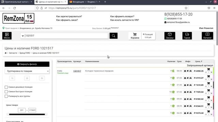Enable Развернуть все группы checkbox
The image size is (218, 122).
click(6, 96)
